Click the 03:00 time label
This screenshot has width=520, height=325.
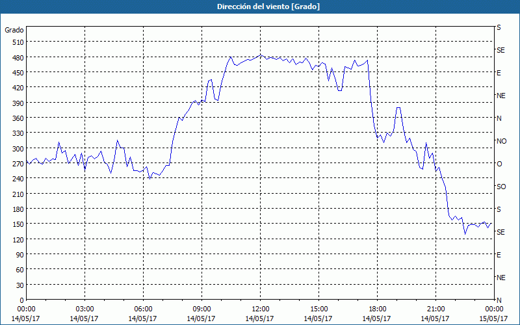click(84, 309)
